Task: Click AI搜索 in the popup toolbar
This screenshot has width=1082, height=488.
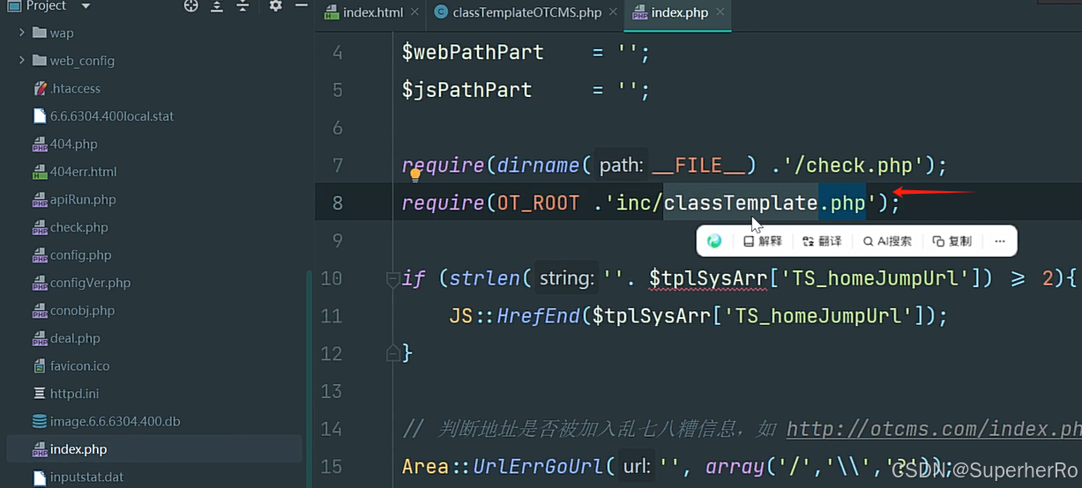Action: (x=887, y=240)
